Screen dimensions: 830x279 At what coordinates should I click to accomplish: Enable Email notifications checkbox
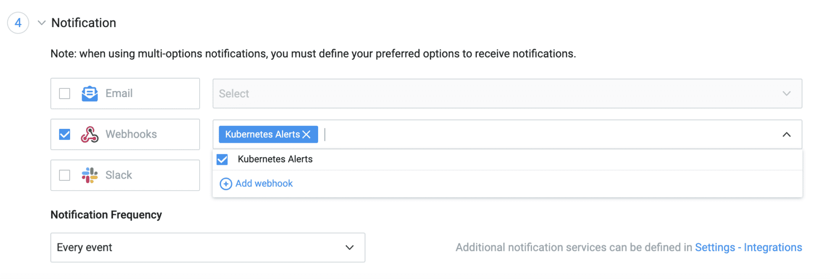(64, 93)
